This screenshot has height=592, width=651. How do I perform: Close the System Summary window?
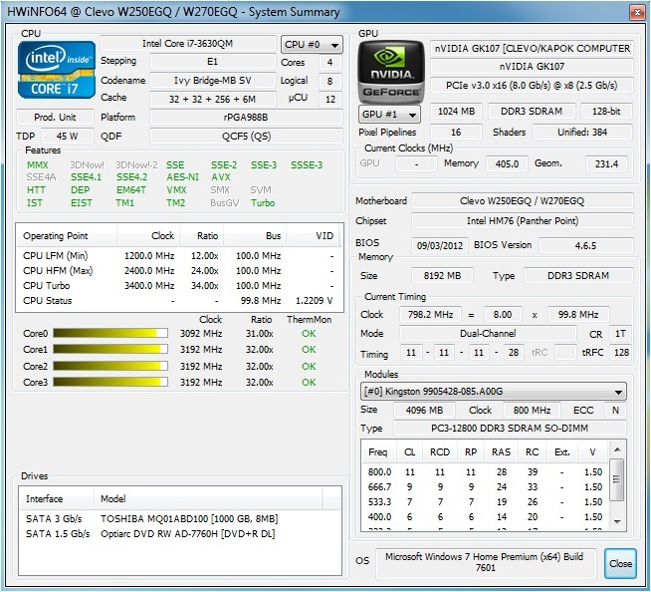click(x=637, y=13)
